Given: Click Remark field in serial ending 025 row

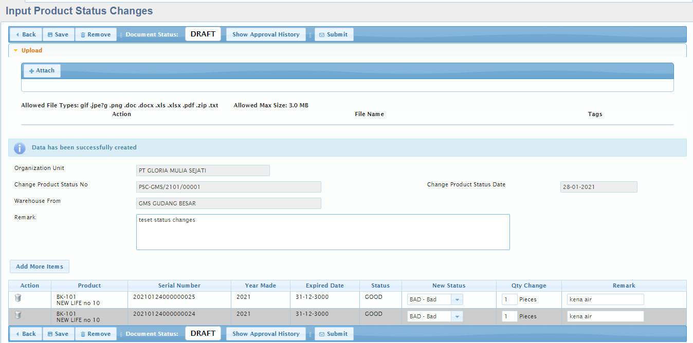Looking at the screenshot, I should click(606, 299).
